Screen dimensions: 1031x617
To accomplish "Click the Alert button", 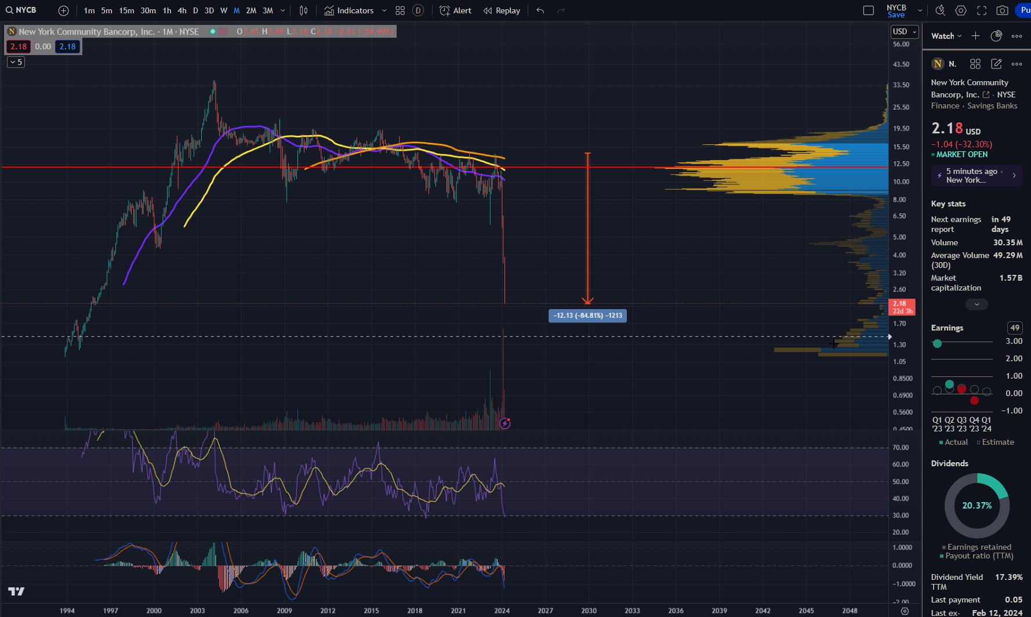I will (x=455, y=10).
